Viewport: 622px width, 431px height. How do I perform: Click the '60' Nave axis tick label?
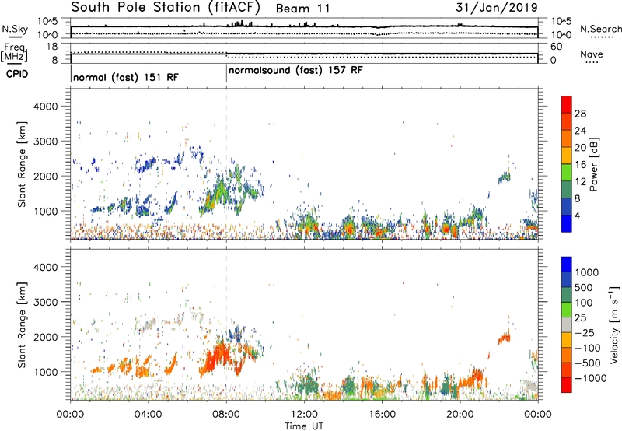(x=556, y=47)
